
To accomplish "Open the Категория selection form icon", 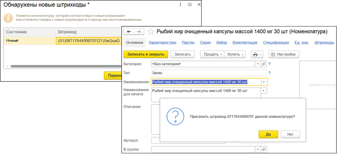I will point(264,64).
